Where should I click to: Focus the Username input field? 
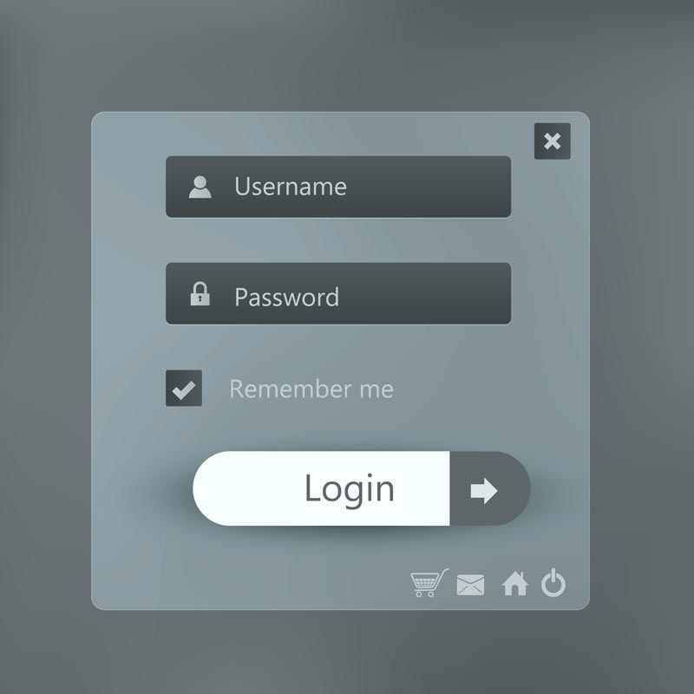338,187
